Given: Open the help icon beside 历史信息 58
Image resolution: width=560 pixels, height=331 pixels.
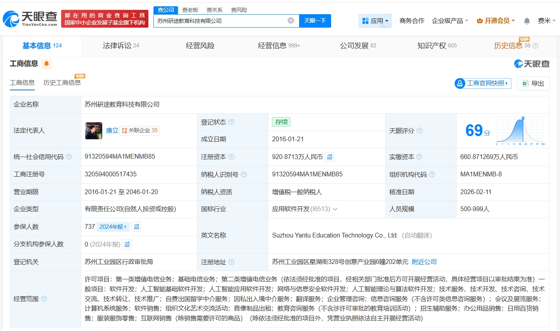Looking at the screenshot, I should click(535, 46).
